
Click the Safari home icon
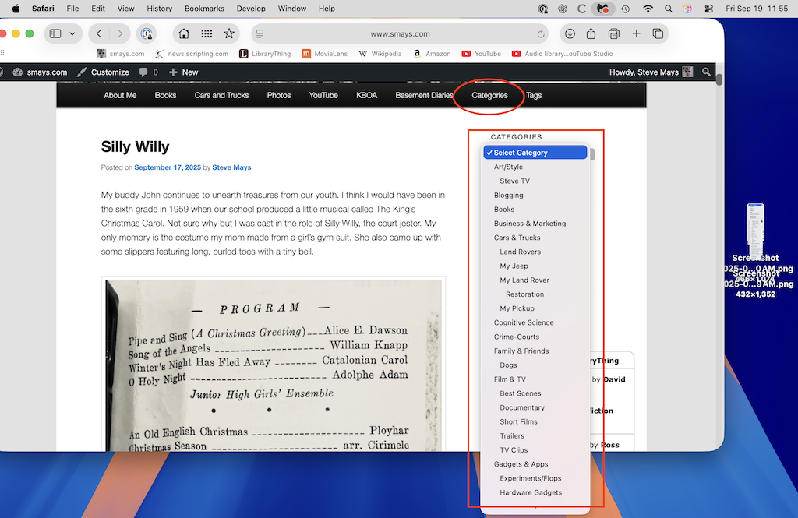pos(184,33)
